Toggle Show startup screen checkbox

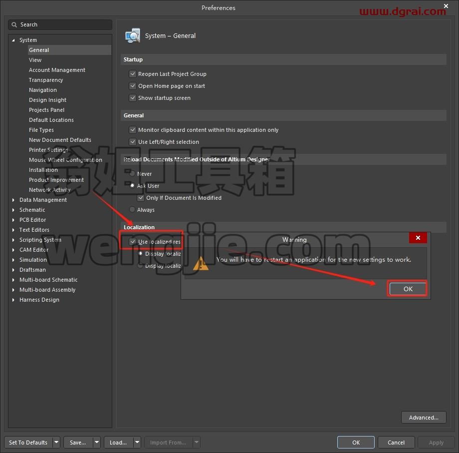pyautogui.click(x=133, y=98)
